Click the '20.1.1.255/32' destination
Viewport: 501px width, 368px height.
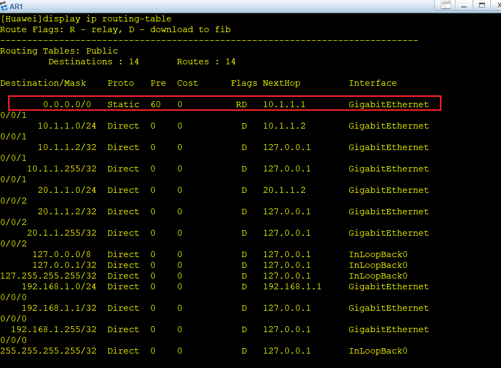pos(62,232)
